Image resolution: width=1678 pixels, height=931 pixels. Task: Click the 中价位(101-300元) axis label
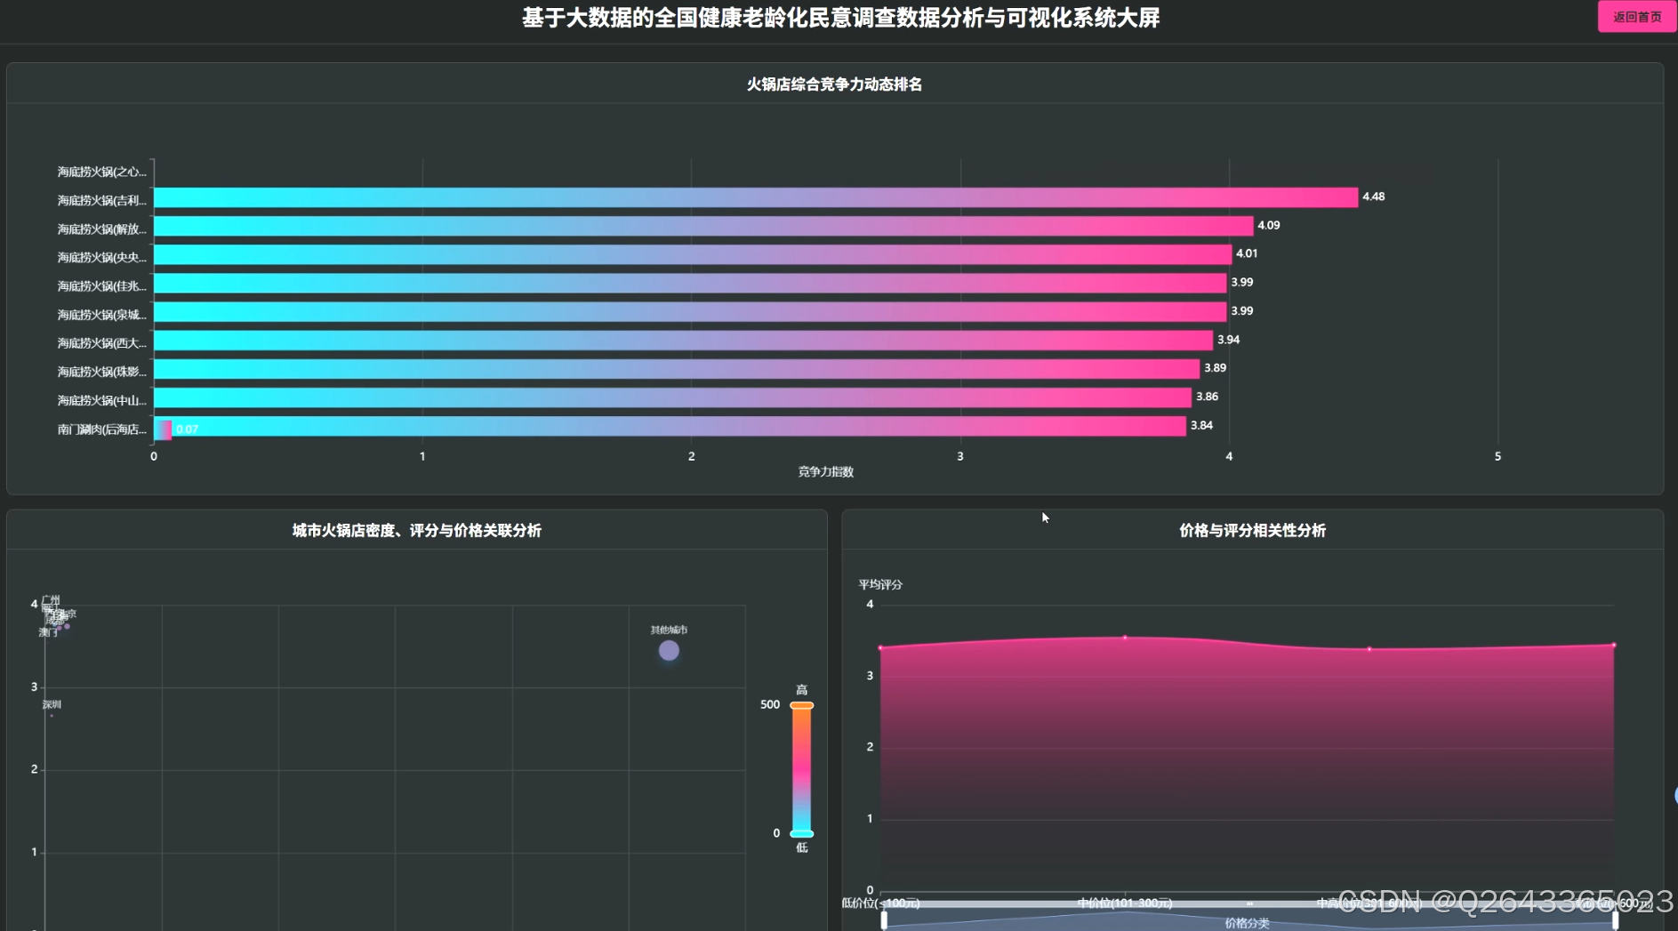coord(1125,903)
